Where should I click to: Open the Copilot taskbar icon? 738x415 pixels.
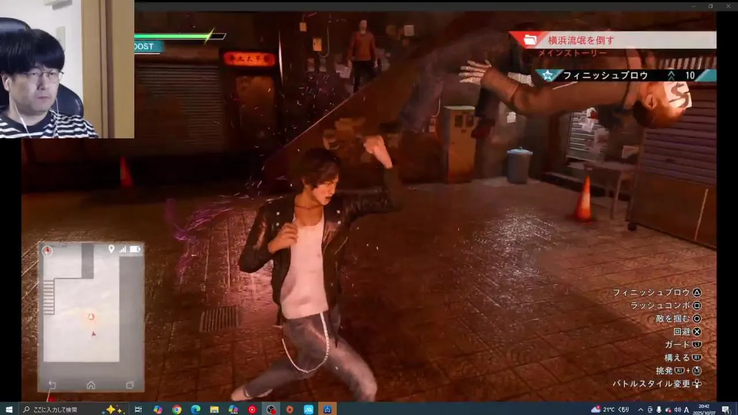point(157,409)
